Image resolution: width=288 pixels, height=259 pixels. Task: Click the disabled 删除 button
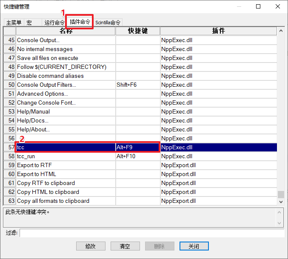(x=160, y=246)
